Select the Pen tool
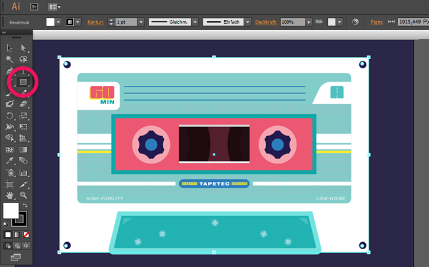Screen dimensions: 429x267 (x=9, y=71)
